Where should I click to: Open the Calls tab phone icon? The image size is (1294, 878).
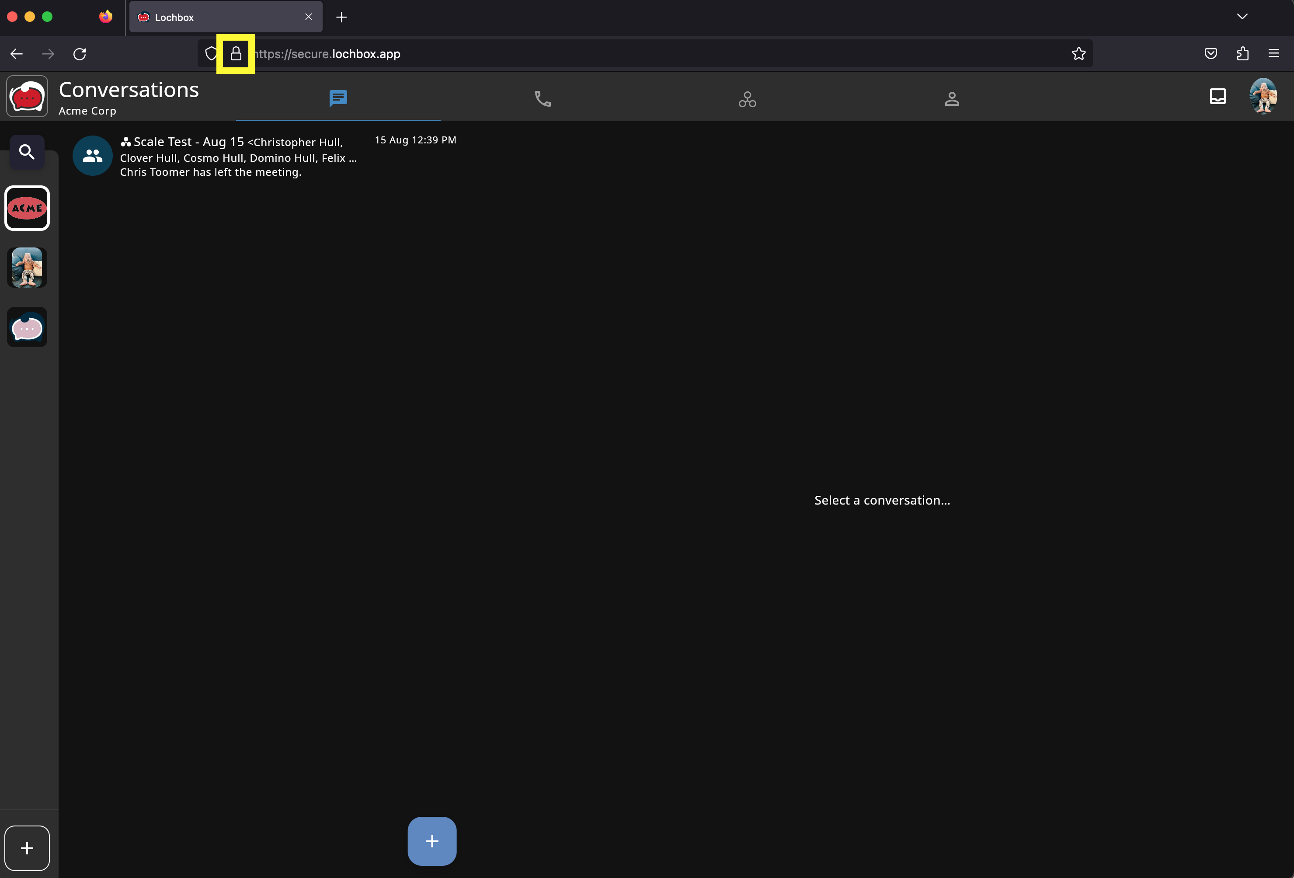543,98
